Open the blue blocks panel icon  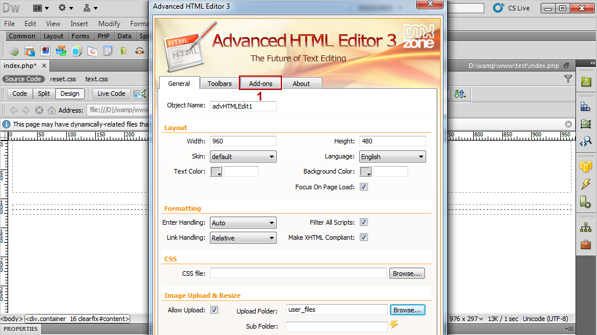(585, 107)
